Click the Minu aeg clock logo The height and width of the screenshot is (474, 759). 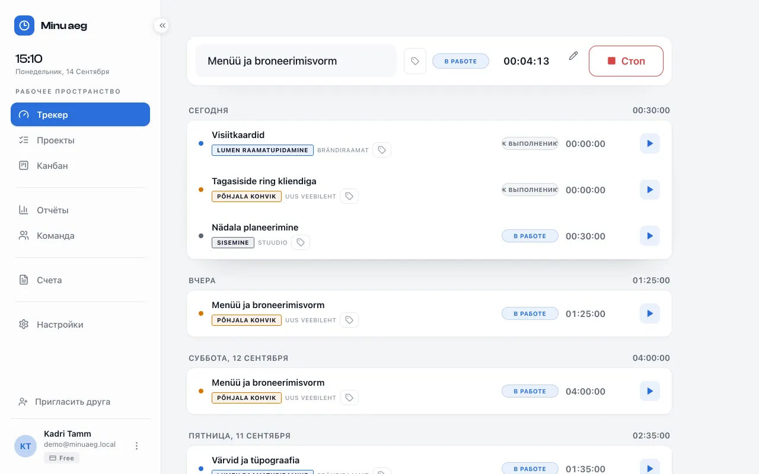[24, 25]
